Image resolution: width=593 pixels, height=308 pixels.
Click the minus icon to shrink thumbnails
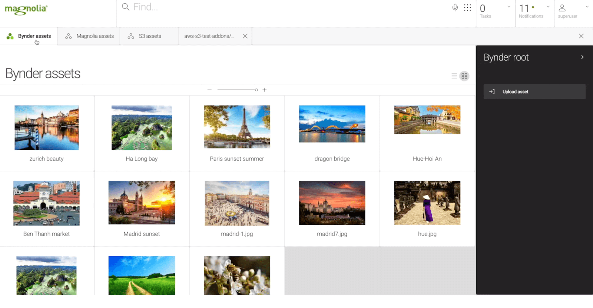point(209,90)
